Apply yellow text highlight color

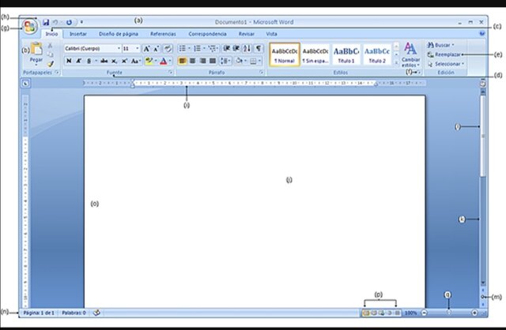(149, 61)
